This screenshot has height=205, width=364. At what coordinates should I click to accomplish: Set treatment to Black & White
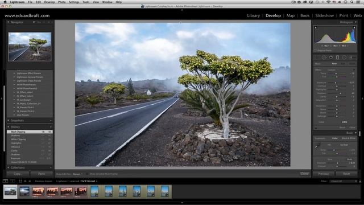(349, 138)
